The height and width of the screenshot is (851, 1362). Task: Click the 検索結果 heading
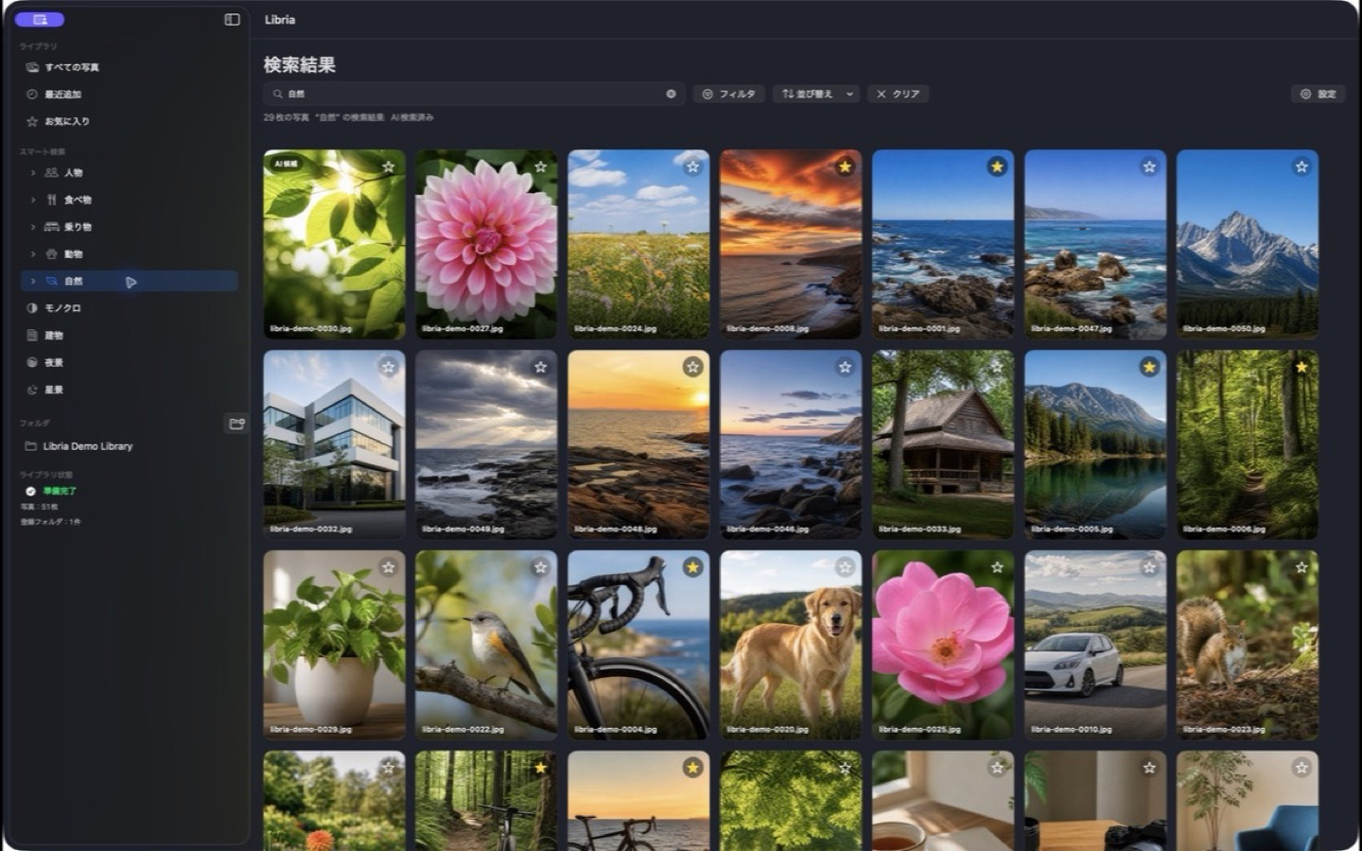(300, 65)
